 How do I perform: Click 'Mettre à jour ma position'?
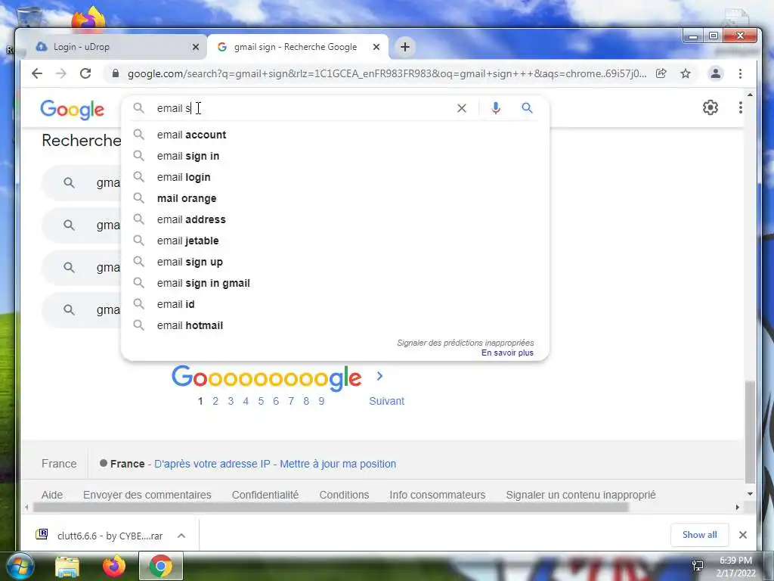point(338,464)
